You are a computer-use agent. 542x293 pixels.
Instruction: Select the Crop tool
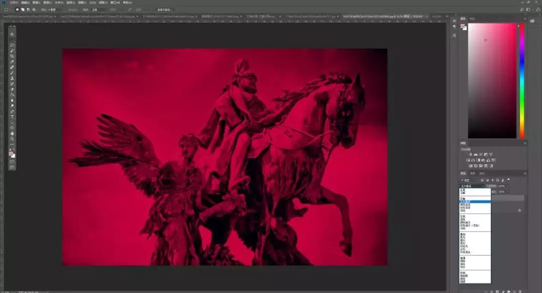[12, 56]
